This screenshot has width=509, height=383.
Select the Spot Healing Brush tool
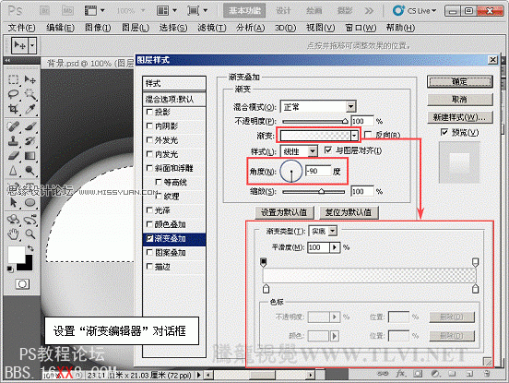coord(13,126)
